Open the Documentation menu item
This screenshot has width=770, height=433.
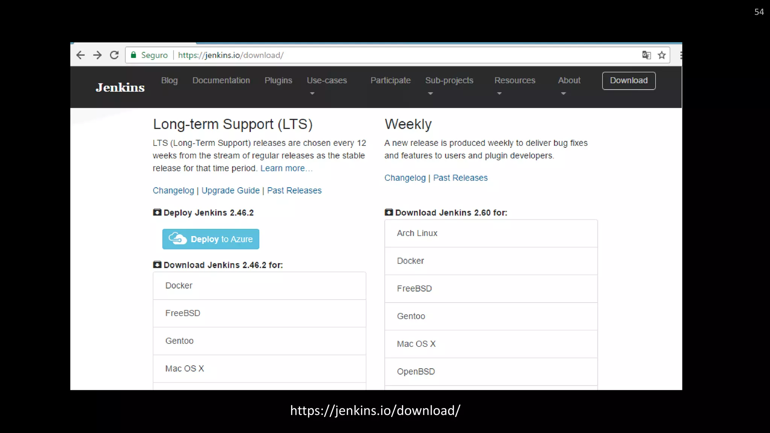pos(221,80)
